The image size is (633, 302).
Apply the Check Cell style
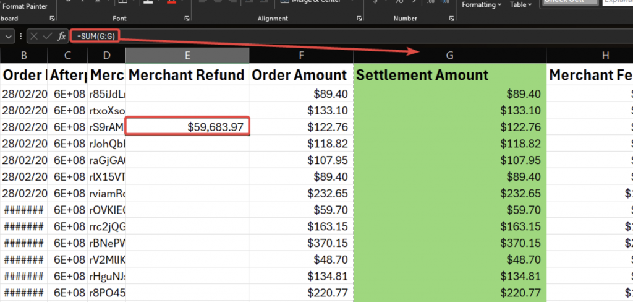point(570,2)
